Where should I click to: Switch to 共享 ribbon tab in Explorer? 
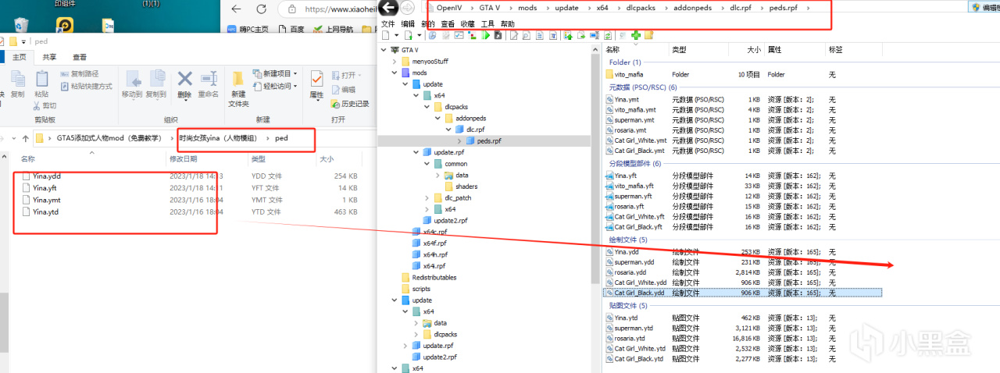pos(49,57)
